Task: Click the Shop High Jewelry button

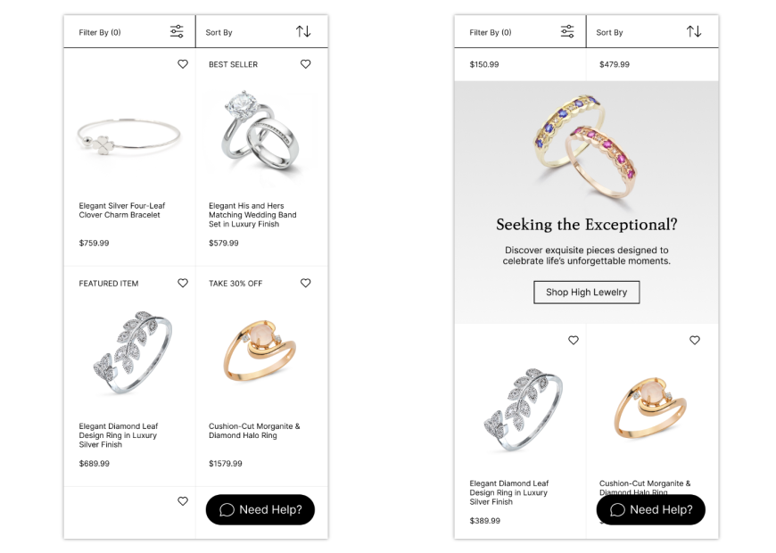Action: 586,292
